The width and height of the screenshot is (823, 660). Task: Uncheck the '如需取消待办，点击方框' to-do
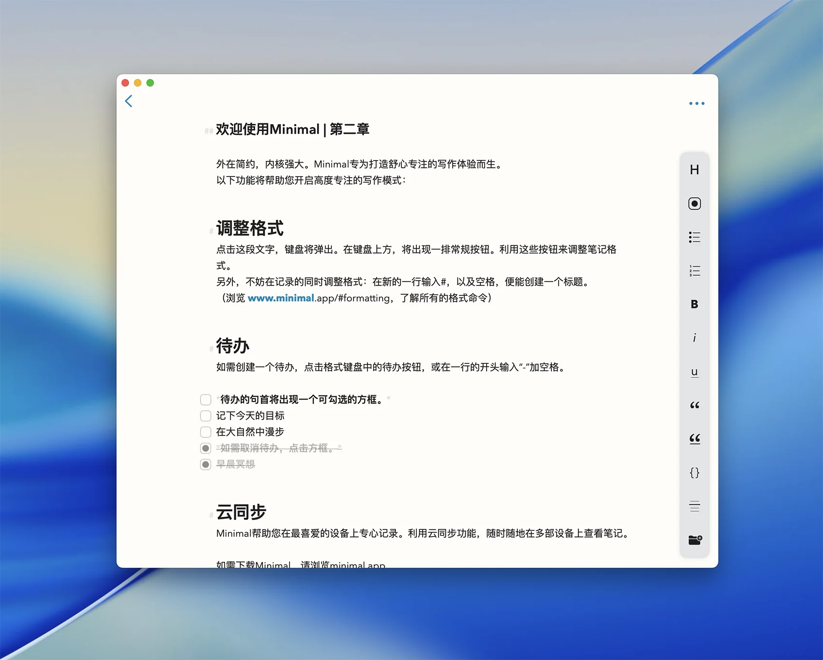tap(206, 449)
